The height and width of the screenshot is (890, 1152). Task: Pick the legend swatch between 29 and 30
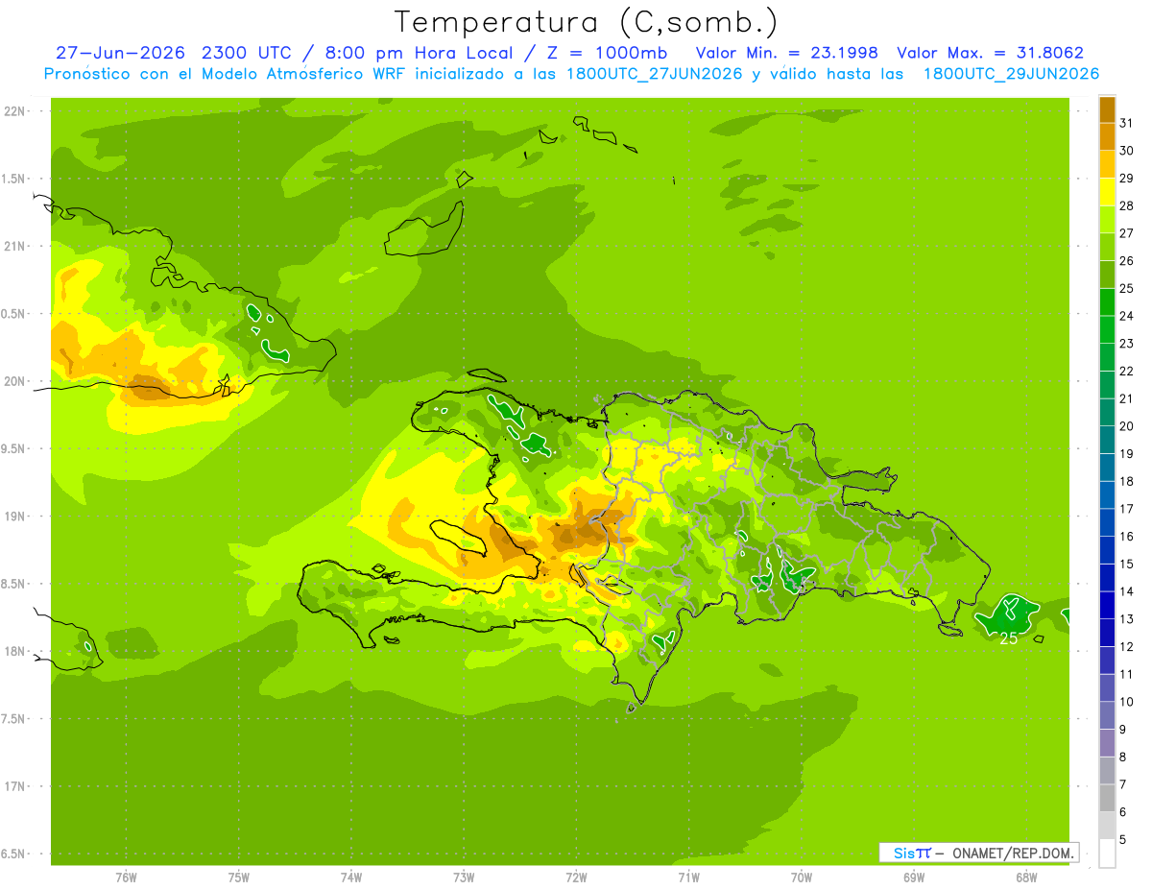[x=1107, y=165]
